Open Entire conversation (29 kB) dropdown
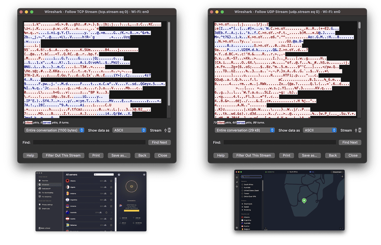Image resolution: width=381 pixels, height=245 pixels. point(245,130)
